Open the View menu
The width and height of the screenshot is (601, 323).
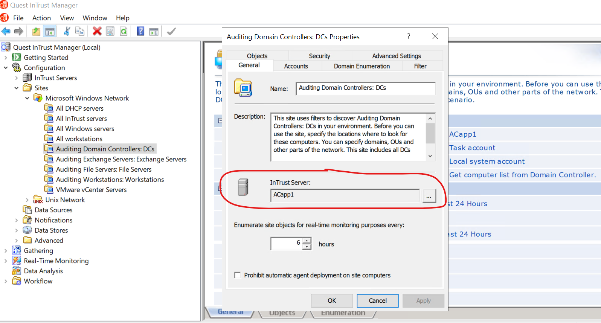67,18
